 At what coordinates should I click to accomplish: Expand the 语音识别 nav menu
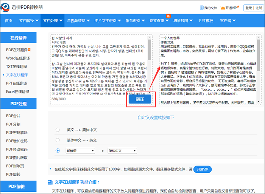135,21
